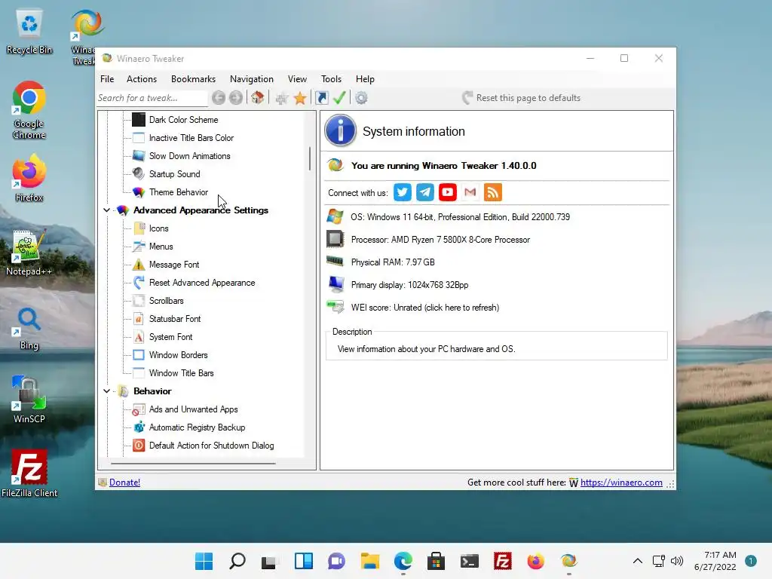The image size is (772, 579).
Task: Click the green checkmark toolbar icon
Action: click(x=339, y=97)
